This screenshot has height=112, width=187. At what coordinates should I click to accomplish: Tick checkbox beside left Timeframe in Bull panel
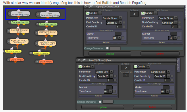[x=123, y=38]
